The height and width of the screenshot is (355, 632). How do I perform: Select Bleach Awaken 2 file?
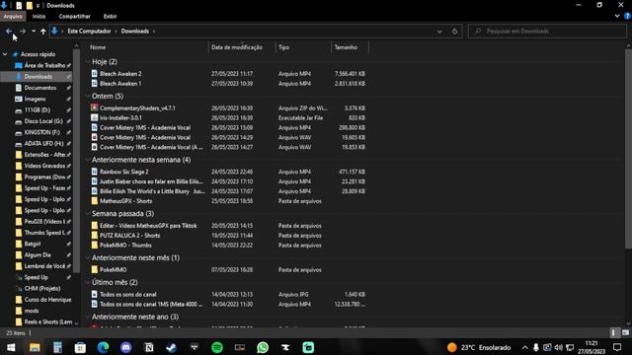pyautogui.click(x=120, y=74)
